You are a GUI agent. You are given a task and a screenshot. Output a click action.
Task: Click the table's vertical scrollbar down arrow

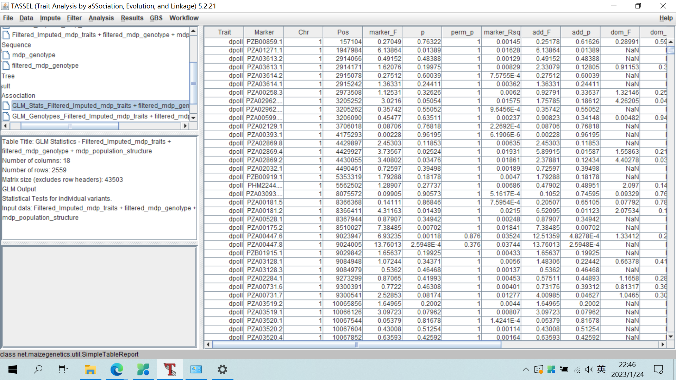671,336
